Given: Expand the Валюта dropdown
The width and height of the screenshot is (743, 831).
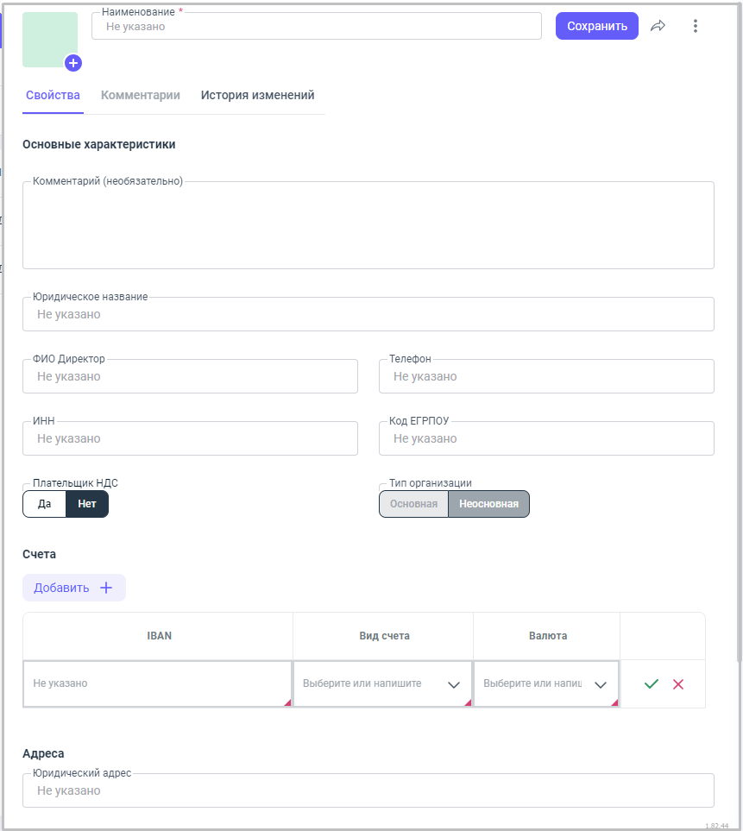Looking at the screenshot, I should [601, 684].
